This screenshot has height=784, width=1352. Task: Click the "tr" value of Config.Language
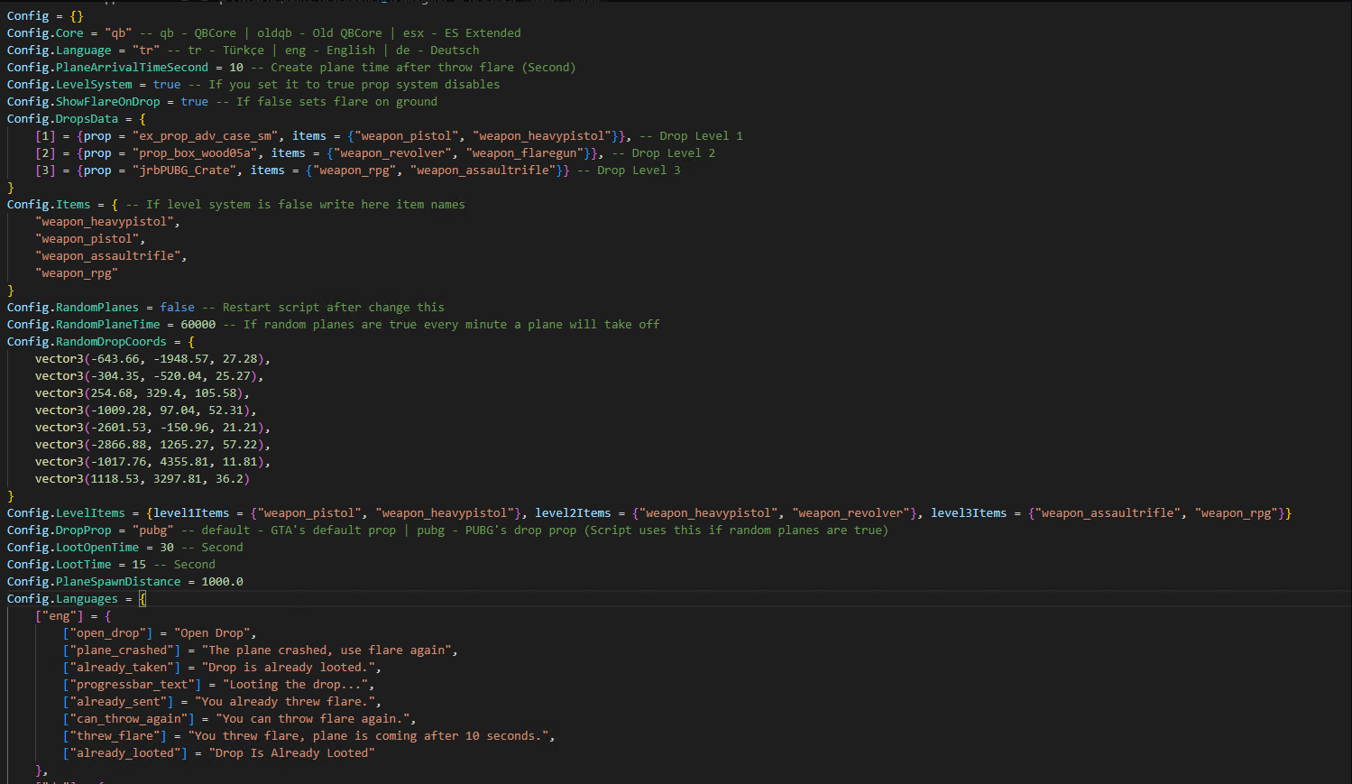pos(146,51)
